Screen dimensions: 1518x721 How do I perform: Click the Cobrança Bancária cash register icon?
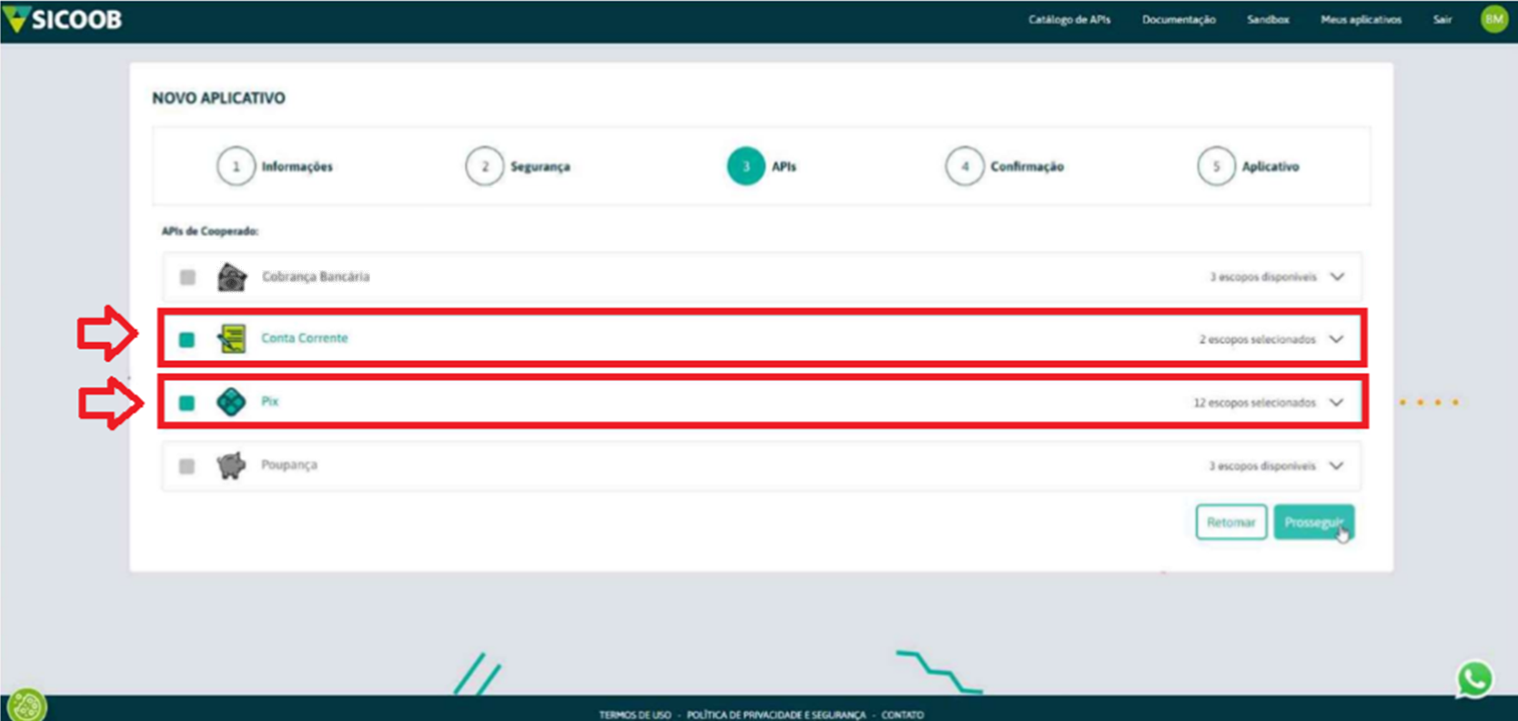tap(232, 277)
